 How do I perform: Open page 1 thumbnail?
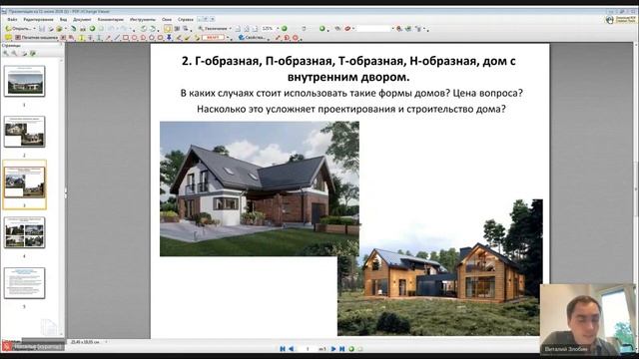click(x=24, y=81)
